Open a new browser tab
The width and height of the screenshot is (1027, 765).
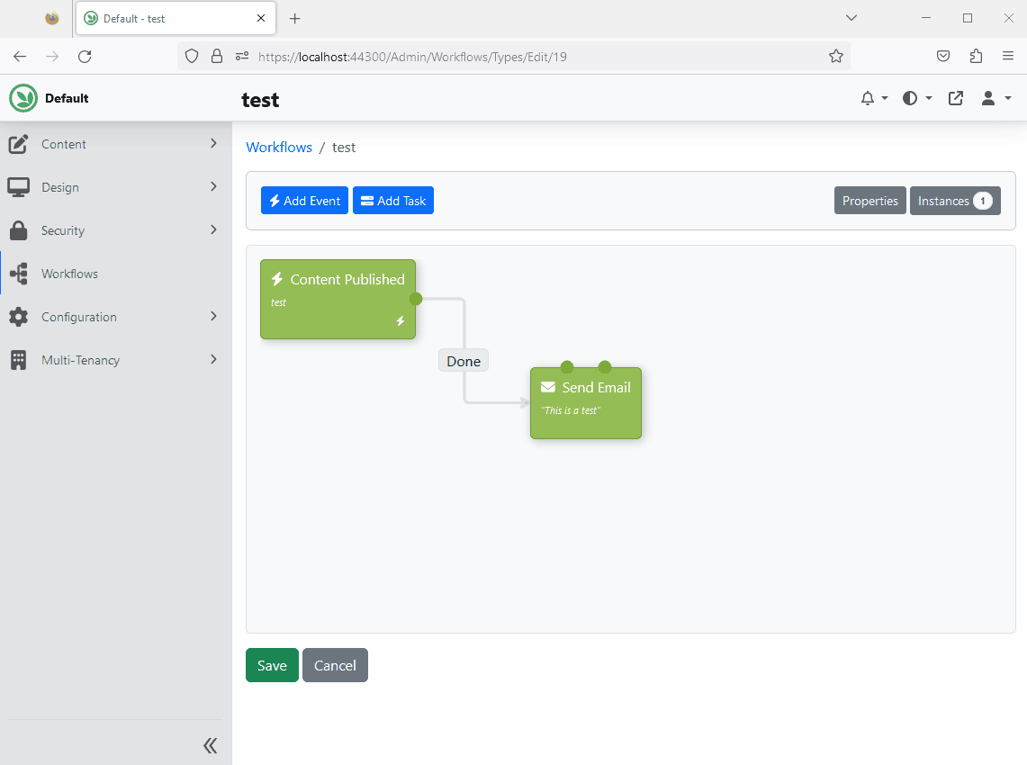(x=294, y=18)
